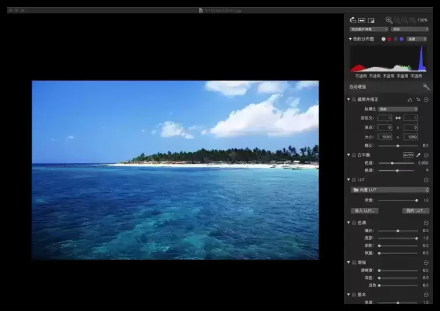Image resolution: width=440 pixels, height=311 pixels.
Task: Collapse the 色调 section triangle
Action: (x=349, y=222)
